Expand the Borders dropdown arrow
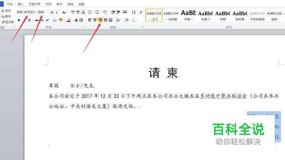 point(137,20)
